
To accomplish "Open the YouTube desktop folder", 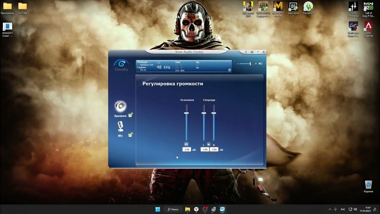I will [22, 8].
